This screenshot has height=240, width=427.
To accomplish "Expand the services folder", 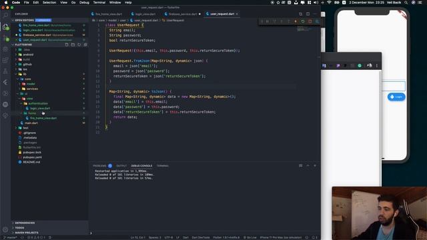I will point(32,89).
